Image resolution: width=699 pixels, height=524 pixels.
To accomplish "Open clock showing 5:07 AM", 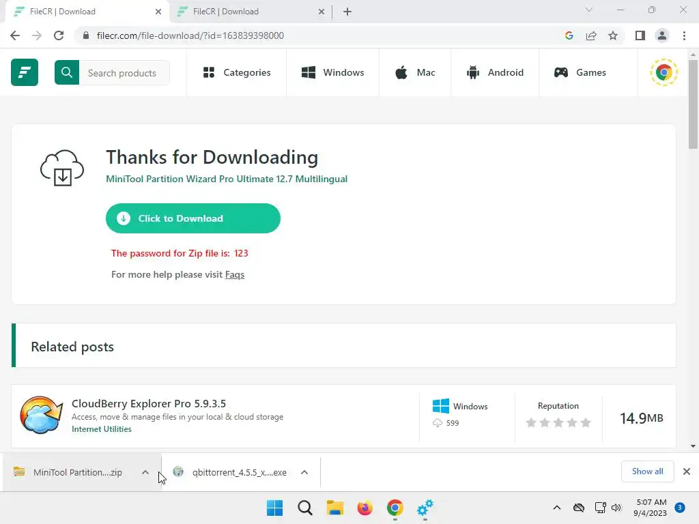I will pos(650,508).
